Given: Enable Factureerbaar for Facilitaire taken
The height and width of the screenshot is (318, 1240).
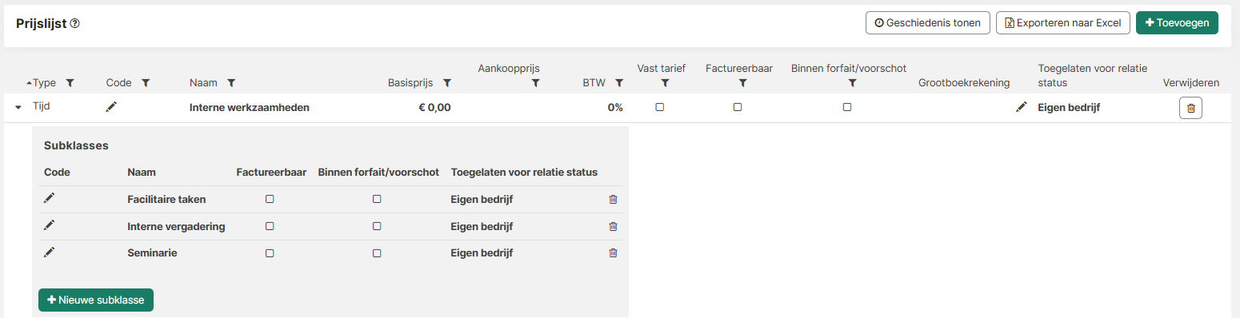Looking at the screenshot, I should (270, 199).
